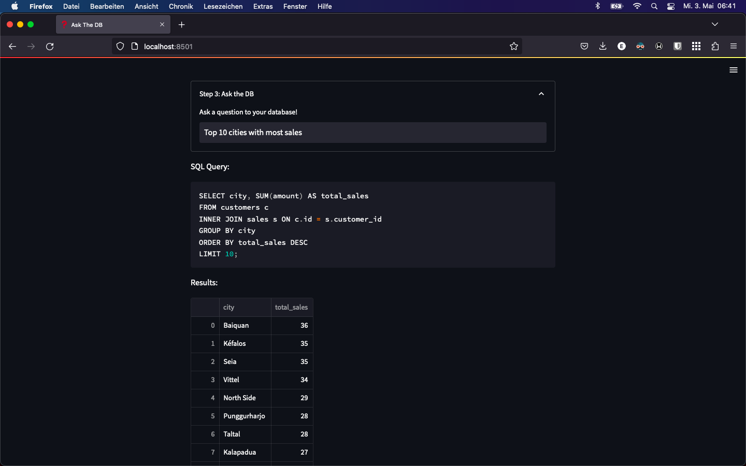Click the total_sales value 34 for Vittel
Viewport: 746px width, 466px height.
coord(292,380)
